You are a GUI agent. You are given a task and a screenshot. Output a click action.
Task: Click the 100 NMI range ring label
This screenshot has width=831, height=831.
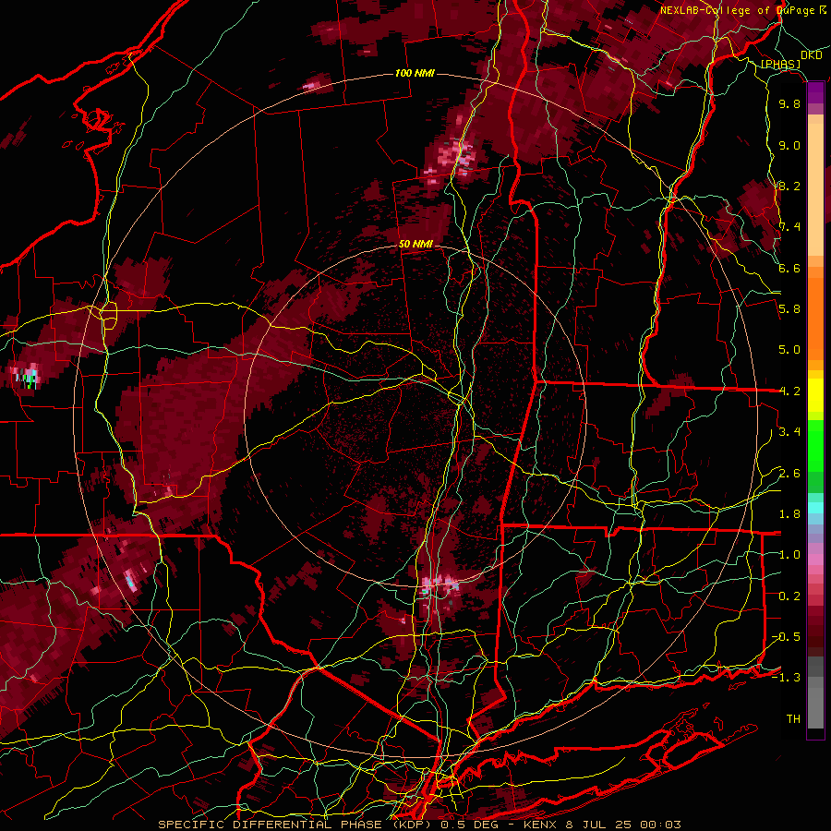point(415,73)
